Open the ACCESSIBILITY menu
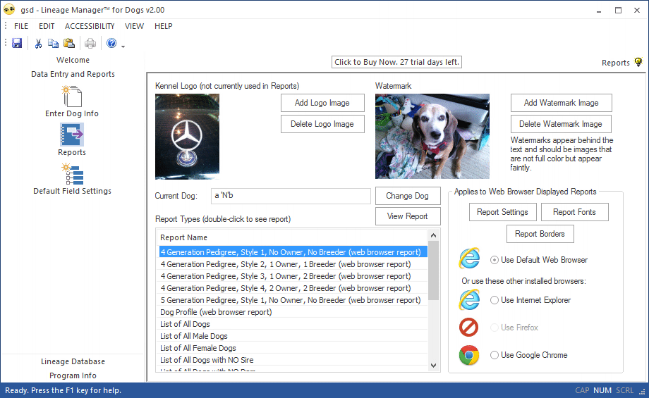The height and width of the screenshot is (398, 649). 90,26
